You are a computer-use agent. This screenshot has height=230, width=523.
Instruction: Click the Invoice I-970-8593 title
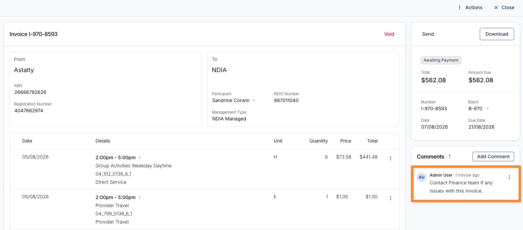pos(33,34)
